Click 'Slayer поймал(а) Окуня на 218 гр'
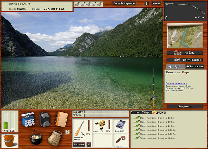This screenshot has width=208, height=149. pos(157,126)
